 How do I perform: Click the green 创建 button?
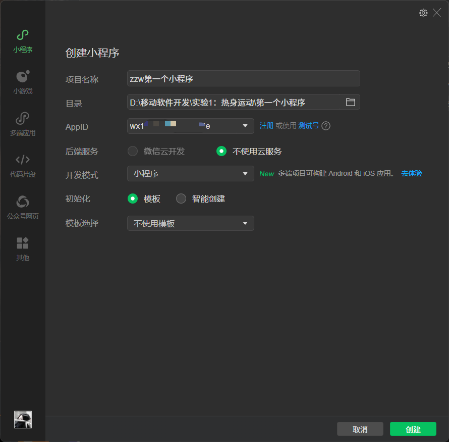tap(413, 429)
